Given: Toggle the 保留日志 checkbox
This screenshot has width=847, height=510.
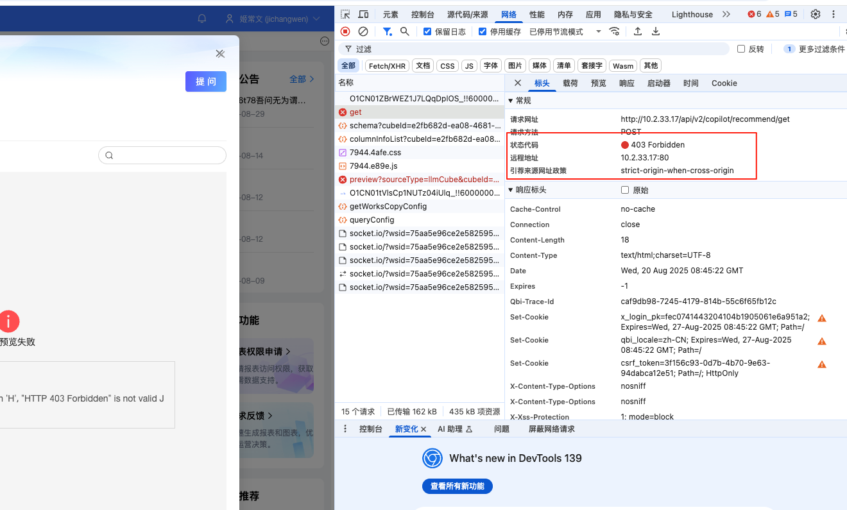Looking at the screenshot, I should pyautogui.click(x=427, y=31).
